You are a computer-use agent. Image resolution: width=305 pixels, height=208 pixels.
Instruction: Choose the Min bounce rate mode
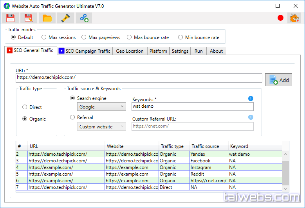tap(180, 37)
